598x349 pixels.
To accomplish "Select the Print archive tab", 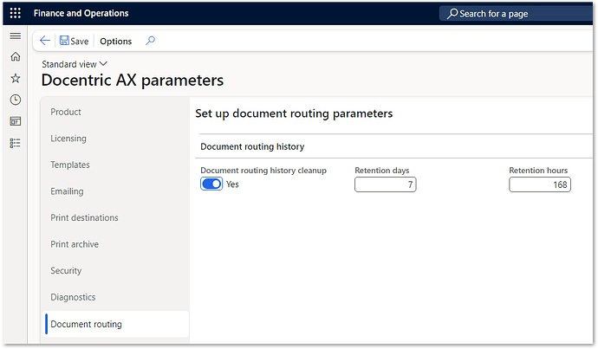I will (114, 244).
